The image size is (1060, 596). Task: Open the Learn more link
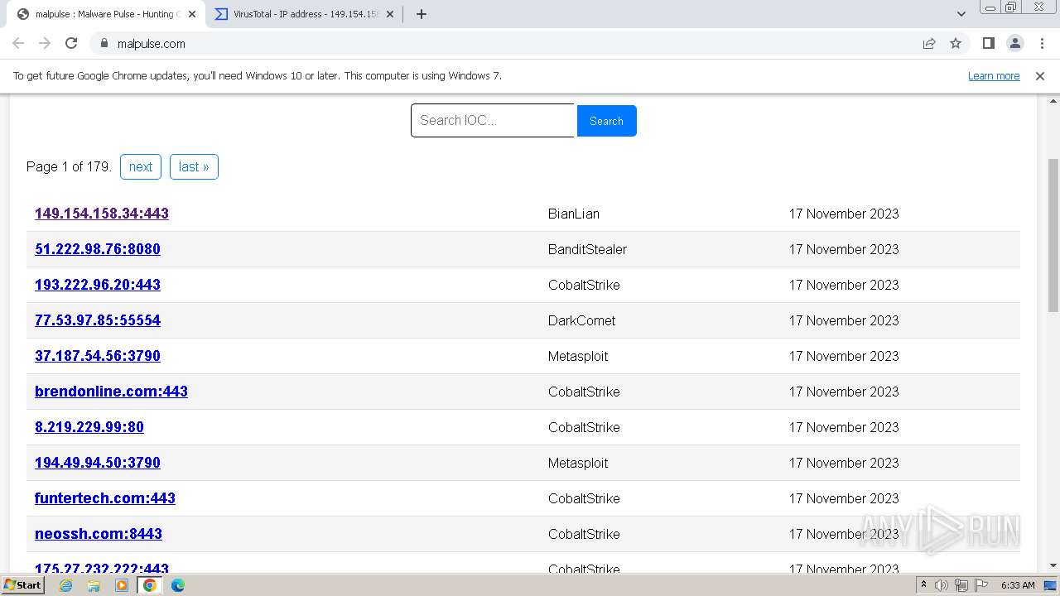(994, 76)
